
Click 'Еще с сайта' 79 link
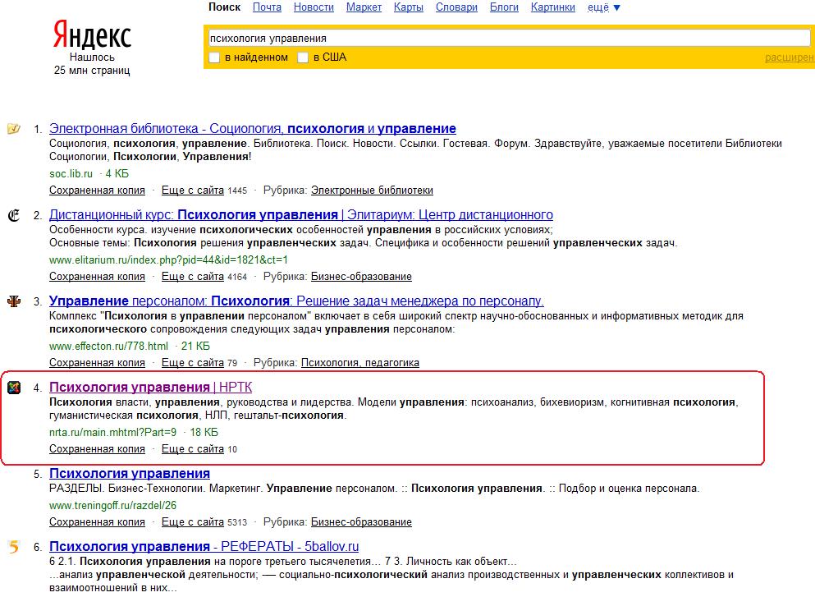193,363
